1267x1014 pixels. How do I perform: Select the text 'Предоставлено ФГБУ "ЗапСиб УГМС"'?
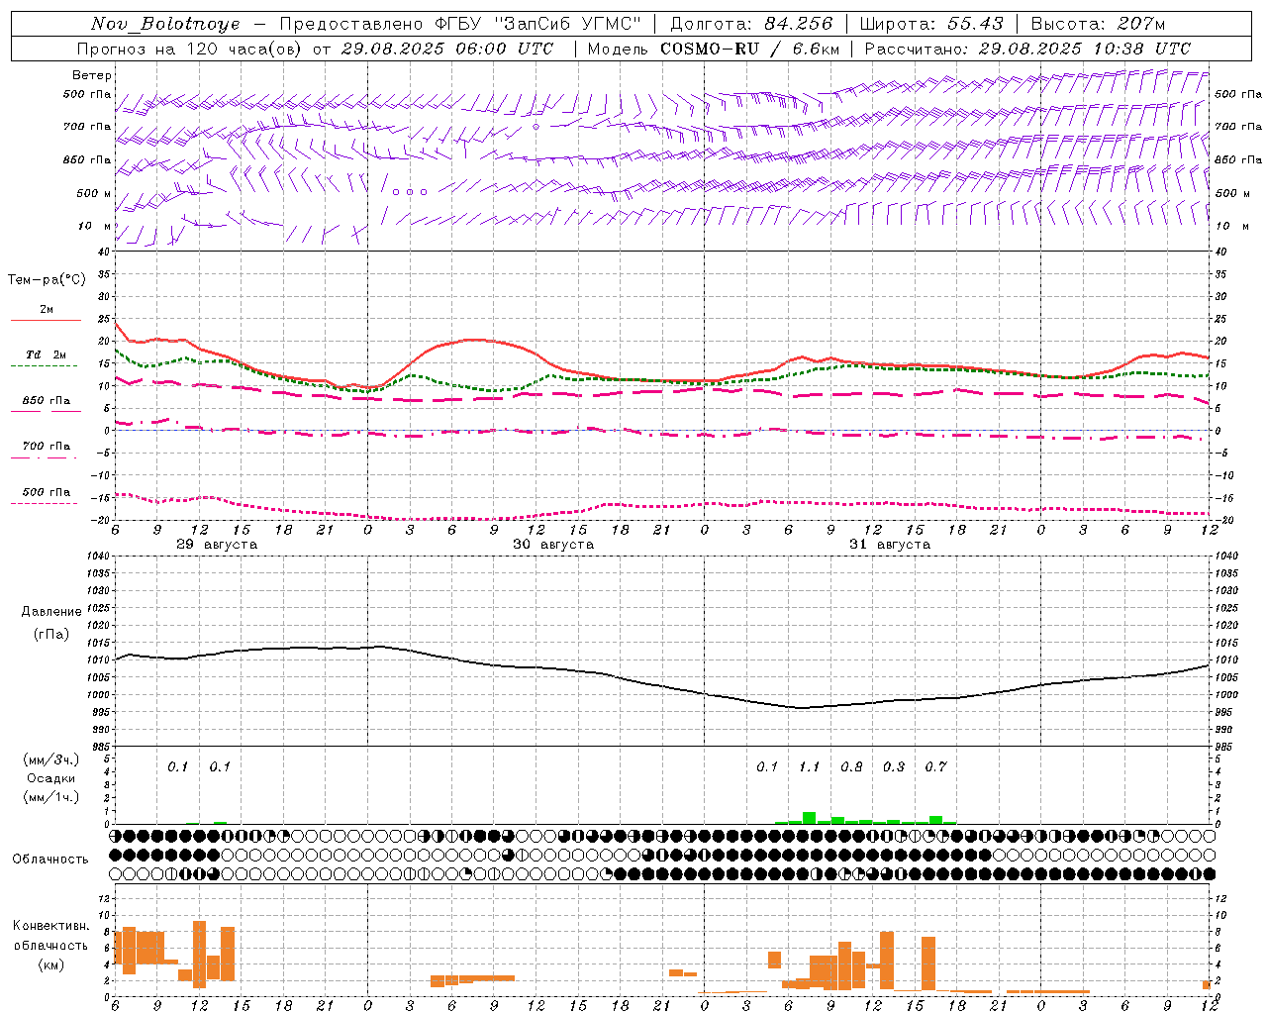tap(461, 24)
